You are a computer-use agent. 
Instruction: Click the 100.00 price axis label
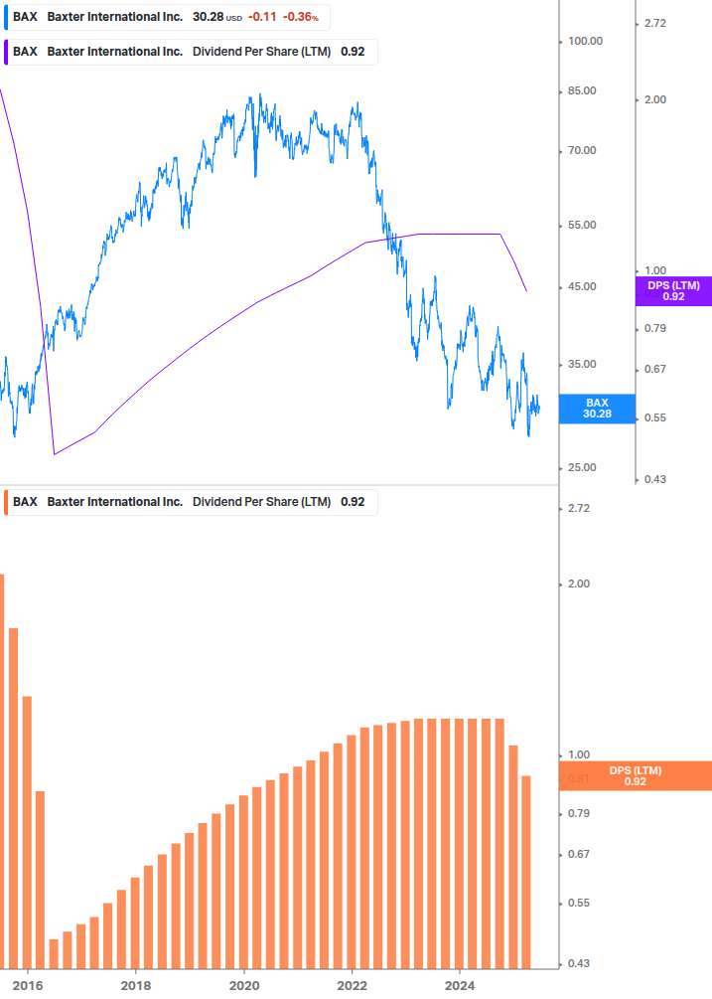pos(585,41)
